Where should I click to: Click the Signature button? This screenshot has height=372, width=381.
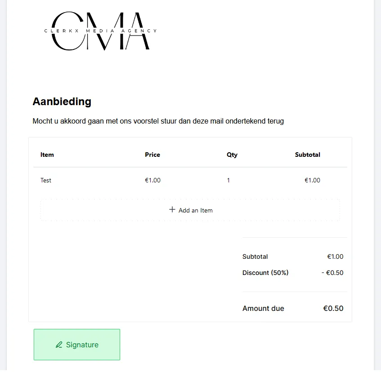77,345
